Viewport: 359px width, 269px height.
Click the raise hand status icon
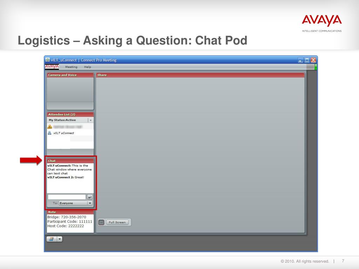[x=52, y=239]
